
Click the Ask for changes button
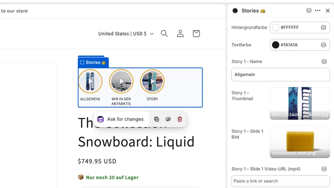[121, 119]
